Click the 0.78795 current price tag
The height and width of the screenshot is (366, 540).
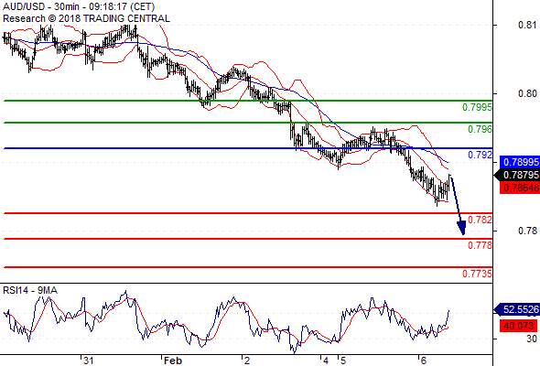coord(518,175)
